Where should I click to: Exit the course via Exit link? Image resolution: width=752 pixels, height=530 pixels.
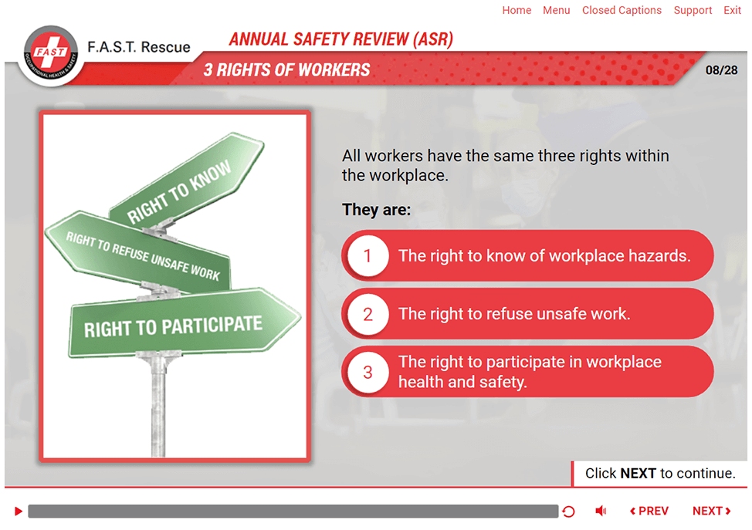(733, 10)
